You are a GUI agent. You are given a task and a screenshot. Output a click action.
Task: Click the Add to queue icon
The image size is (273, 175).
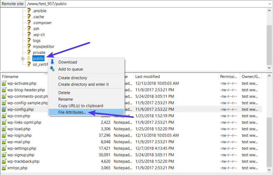pyautogui.click(x=52, y=69)
